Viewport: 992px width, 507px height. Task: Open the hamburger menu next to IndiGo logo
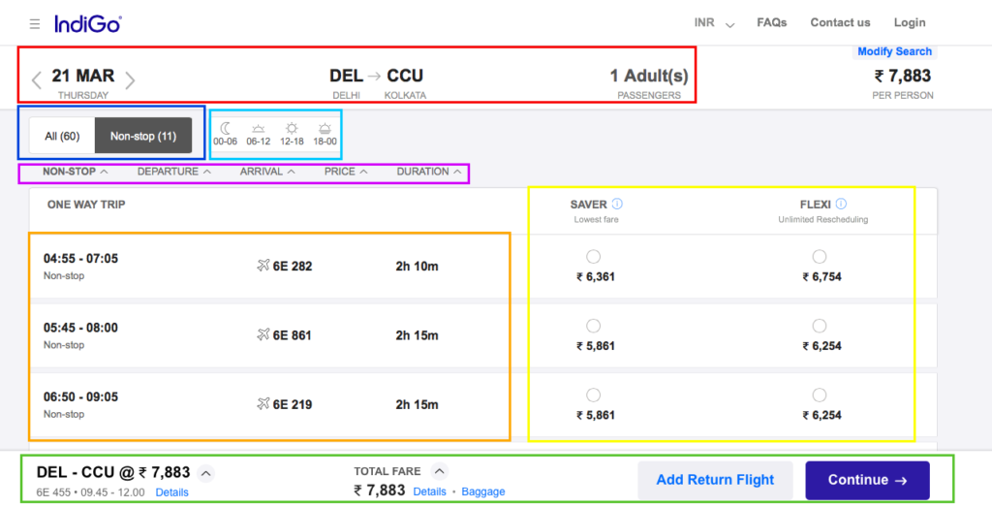pos(35,23)
